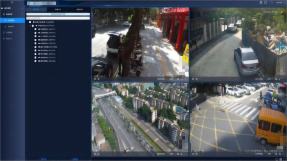The image size is (287, 161).
Task: Switch to the third tab of device panel
Action: click(x=79, y=10)
